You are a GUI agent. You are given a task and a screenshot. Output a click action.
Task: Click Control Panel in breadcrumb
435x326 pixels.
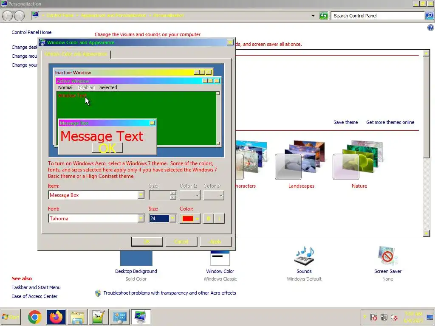60,15
